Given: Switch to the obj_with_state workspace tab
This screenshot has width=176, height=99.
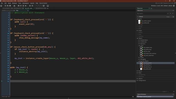Looking at the screenshot, I should (29, 8).
